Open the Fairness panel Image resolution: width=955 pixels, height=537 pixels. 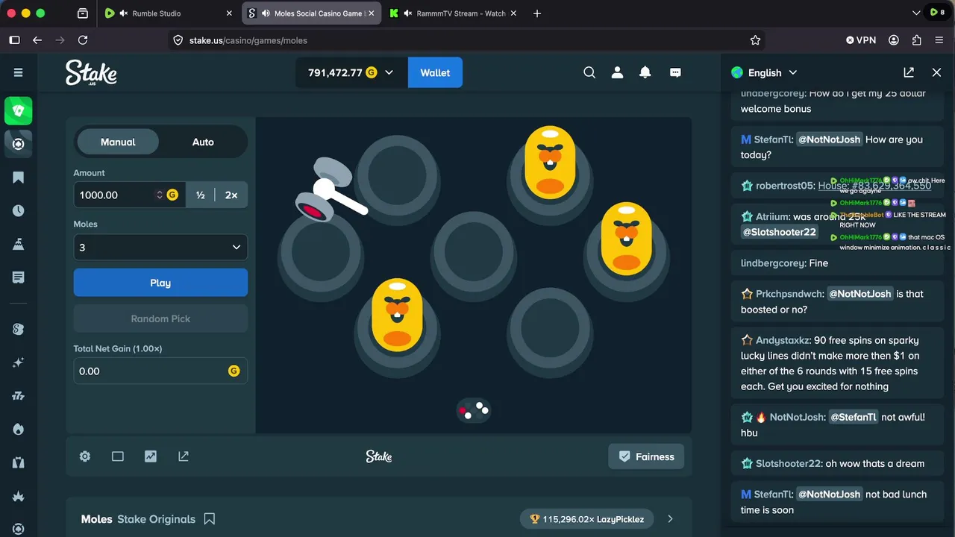click(646, 456)
